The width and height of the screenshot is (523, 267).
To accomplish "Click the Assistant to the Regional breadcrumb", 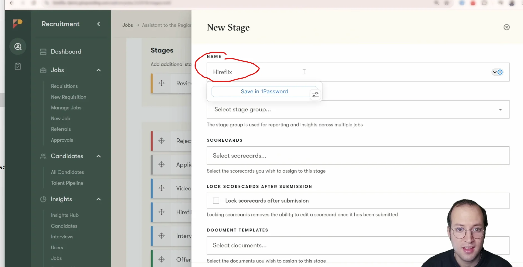I will pos(167,25).
